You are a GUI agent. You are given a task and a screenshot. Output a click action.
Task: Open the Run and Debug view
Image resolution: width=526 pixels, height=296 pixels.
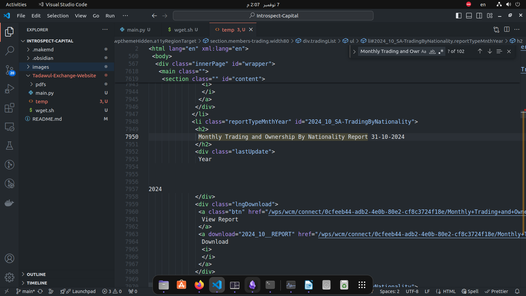click(10, 89)
